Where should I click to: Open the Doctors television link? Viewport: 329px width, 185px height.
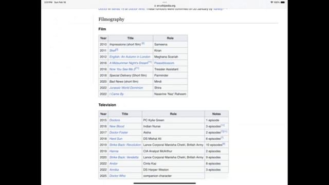pyautogui.click(x=115, y=120)
